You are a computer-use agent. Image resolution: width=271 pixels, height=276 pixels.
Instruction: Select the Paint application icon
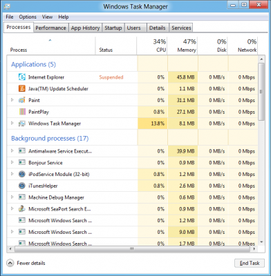(x=22, y=100)
